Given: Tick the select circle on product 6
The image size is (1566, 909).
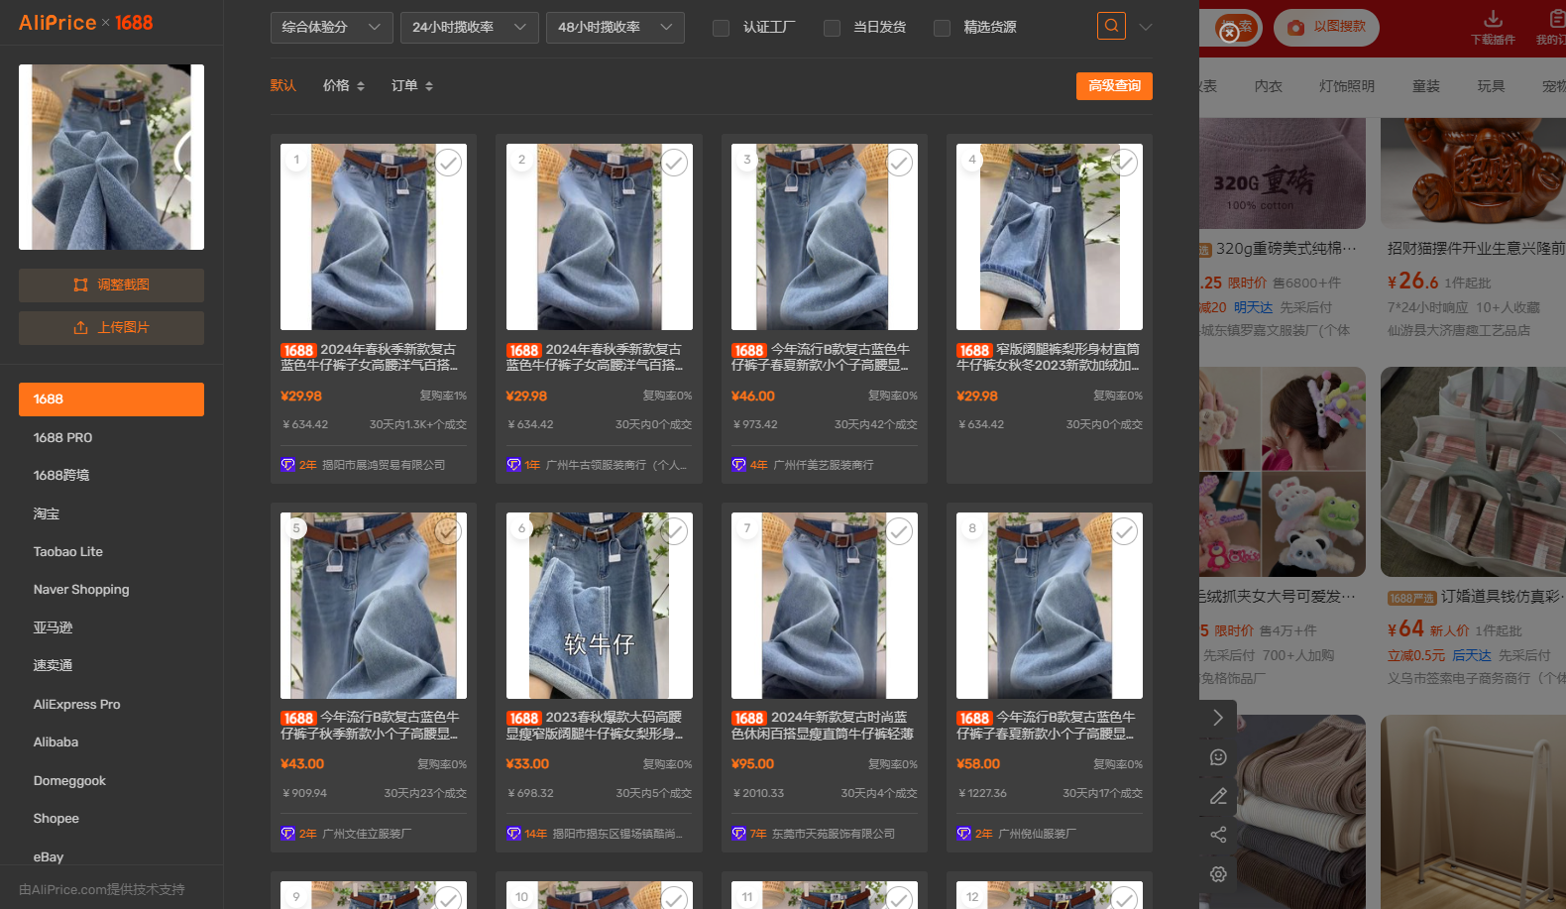Looking at the screenshot, I should pyautogui.click(x=674, y=531).
